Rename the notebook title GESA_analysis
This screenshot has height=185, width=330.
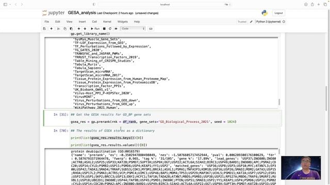pos(82,13)
